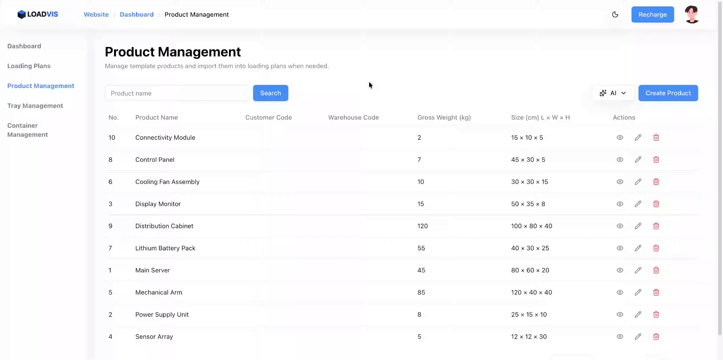The width and height of the screenshot is (723, 360).
Task: Click the LOADVIS logo
Action: click(38, 14)
